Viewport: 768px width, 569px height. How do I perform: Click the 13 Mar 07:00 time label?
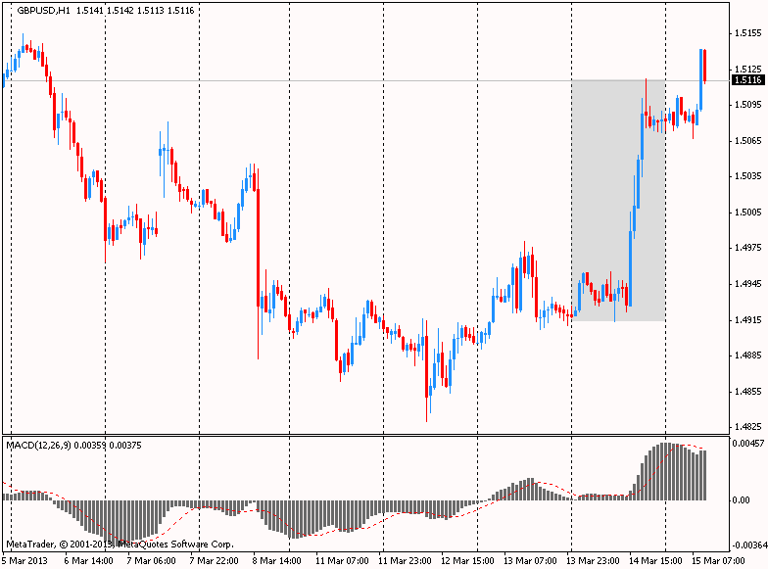tap(530, 560)
